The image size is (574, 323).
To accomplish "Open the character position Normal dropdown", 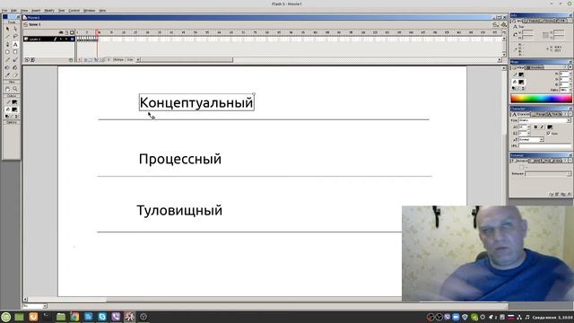I will click(x=542, y=140).
